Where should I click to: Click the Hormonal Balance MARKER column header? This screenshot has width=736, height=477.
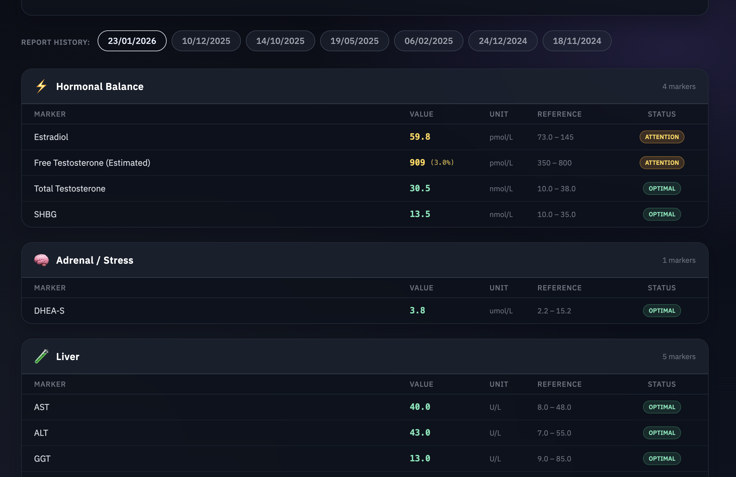tap(50, 114)
